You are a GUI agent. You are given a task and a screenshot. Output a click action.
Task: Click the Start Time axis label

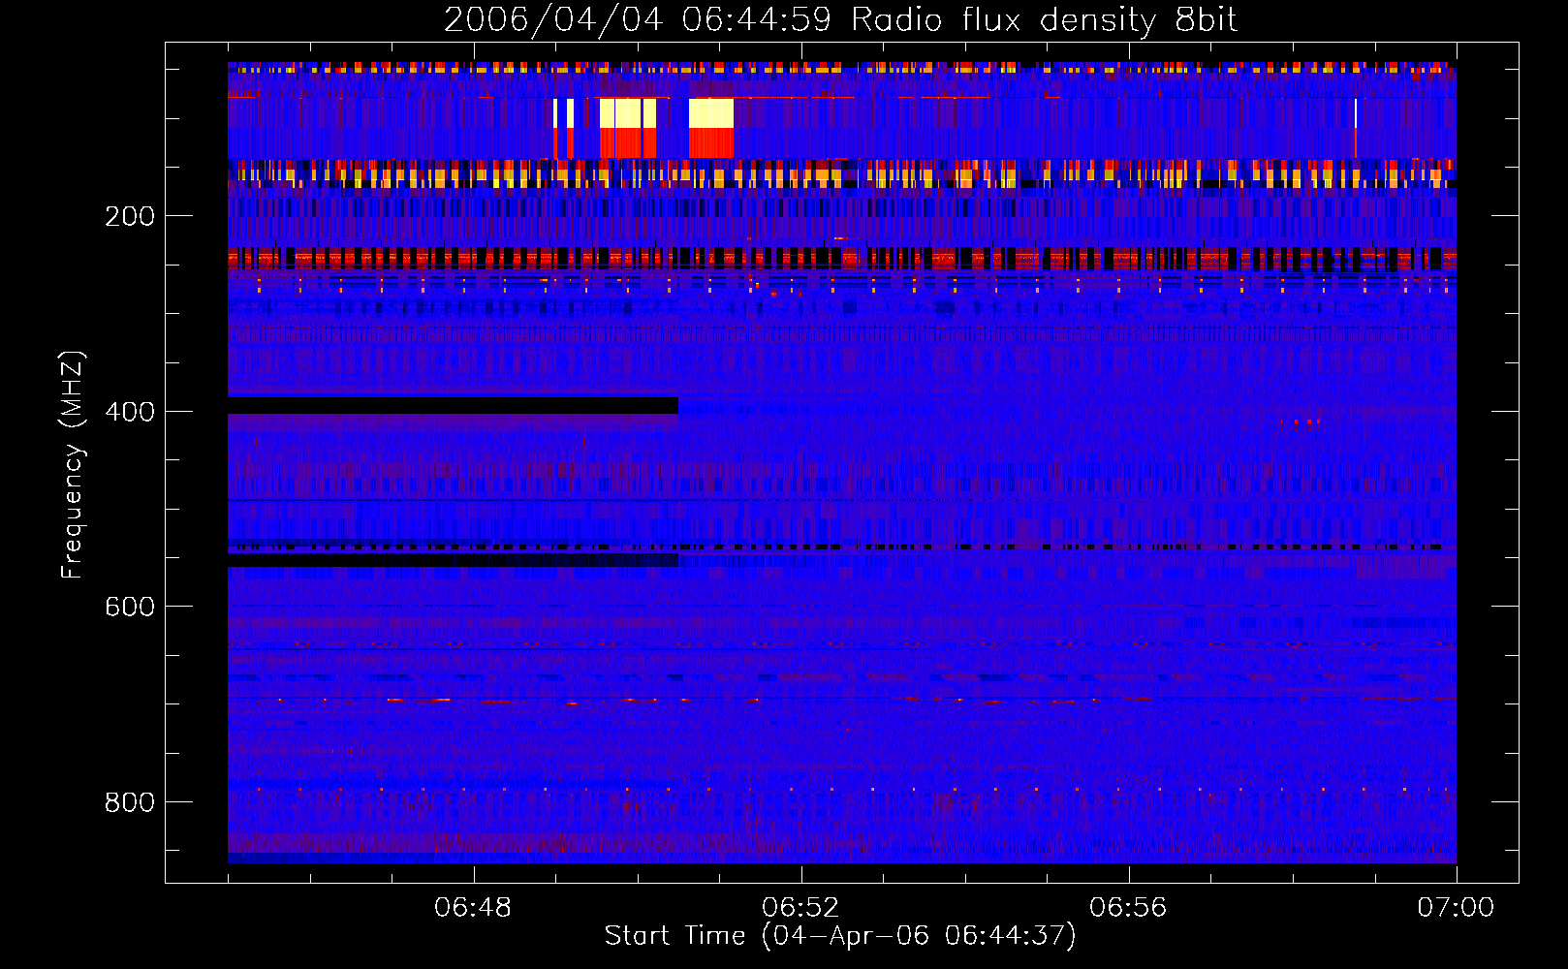coord(840,936)
